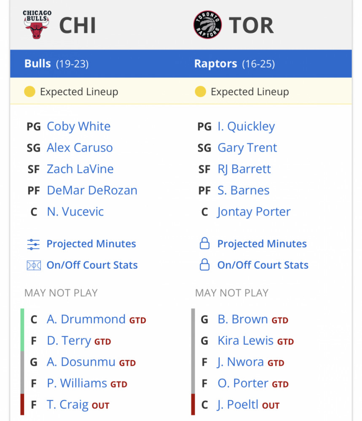The height and width of the screenshot is (421, 362).
Task: Click the Chicago Bulls logo
Action: point(37,25)
